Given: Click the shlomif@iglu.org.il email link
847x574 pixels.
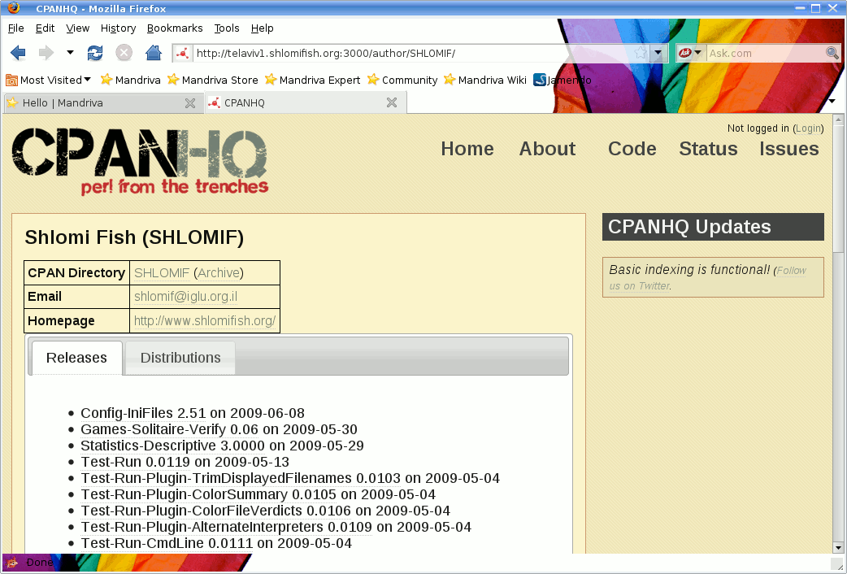Looking at the screenshot, I should [186, 297].
